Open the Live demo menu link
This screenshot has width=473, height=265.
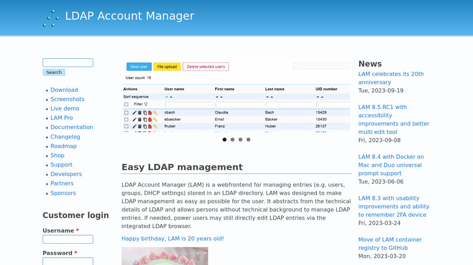click(65, 108)
